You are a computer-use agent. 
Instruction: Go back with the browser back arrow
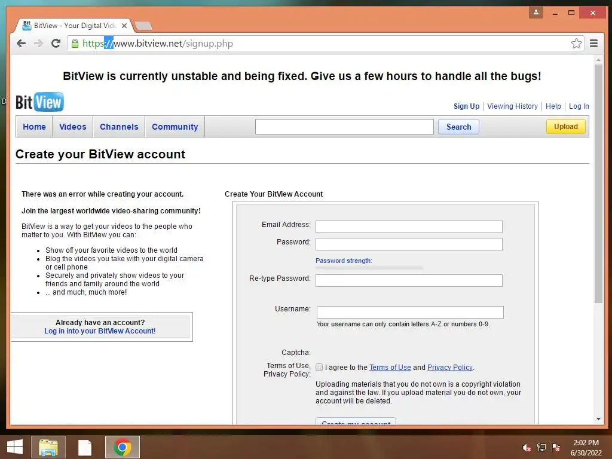[x=21, y=43]
